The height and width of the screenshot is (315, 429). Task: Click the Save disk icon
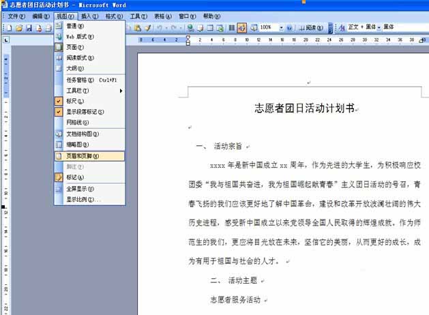point(29,28)
